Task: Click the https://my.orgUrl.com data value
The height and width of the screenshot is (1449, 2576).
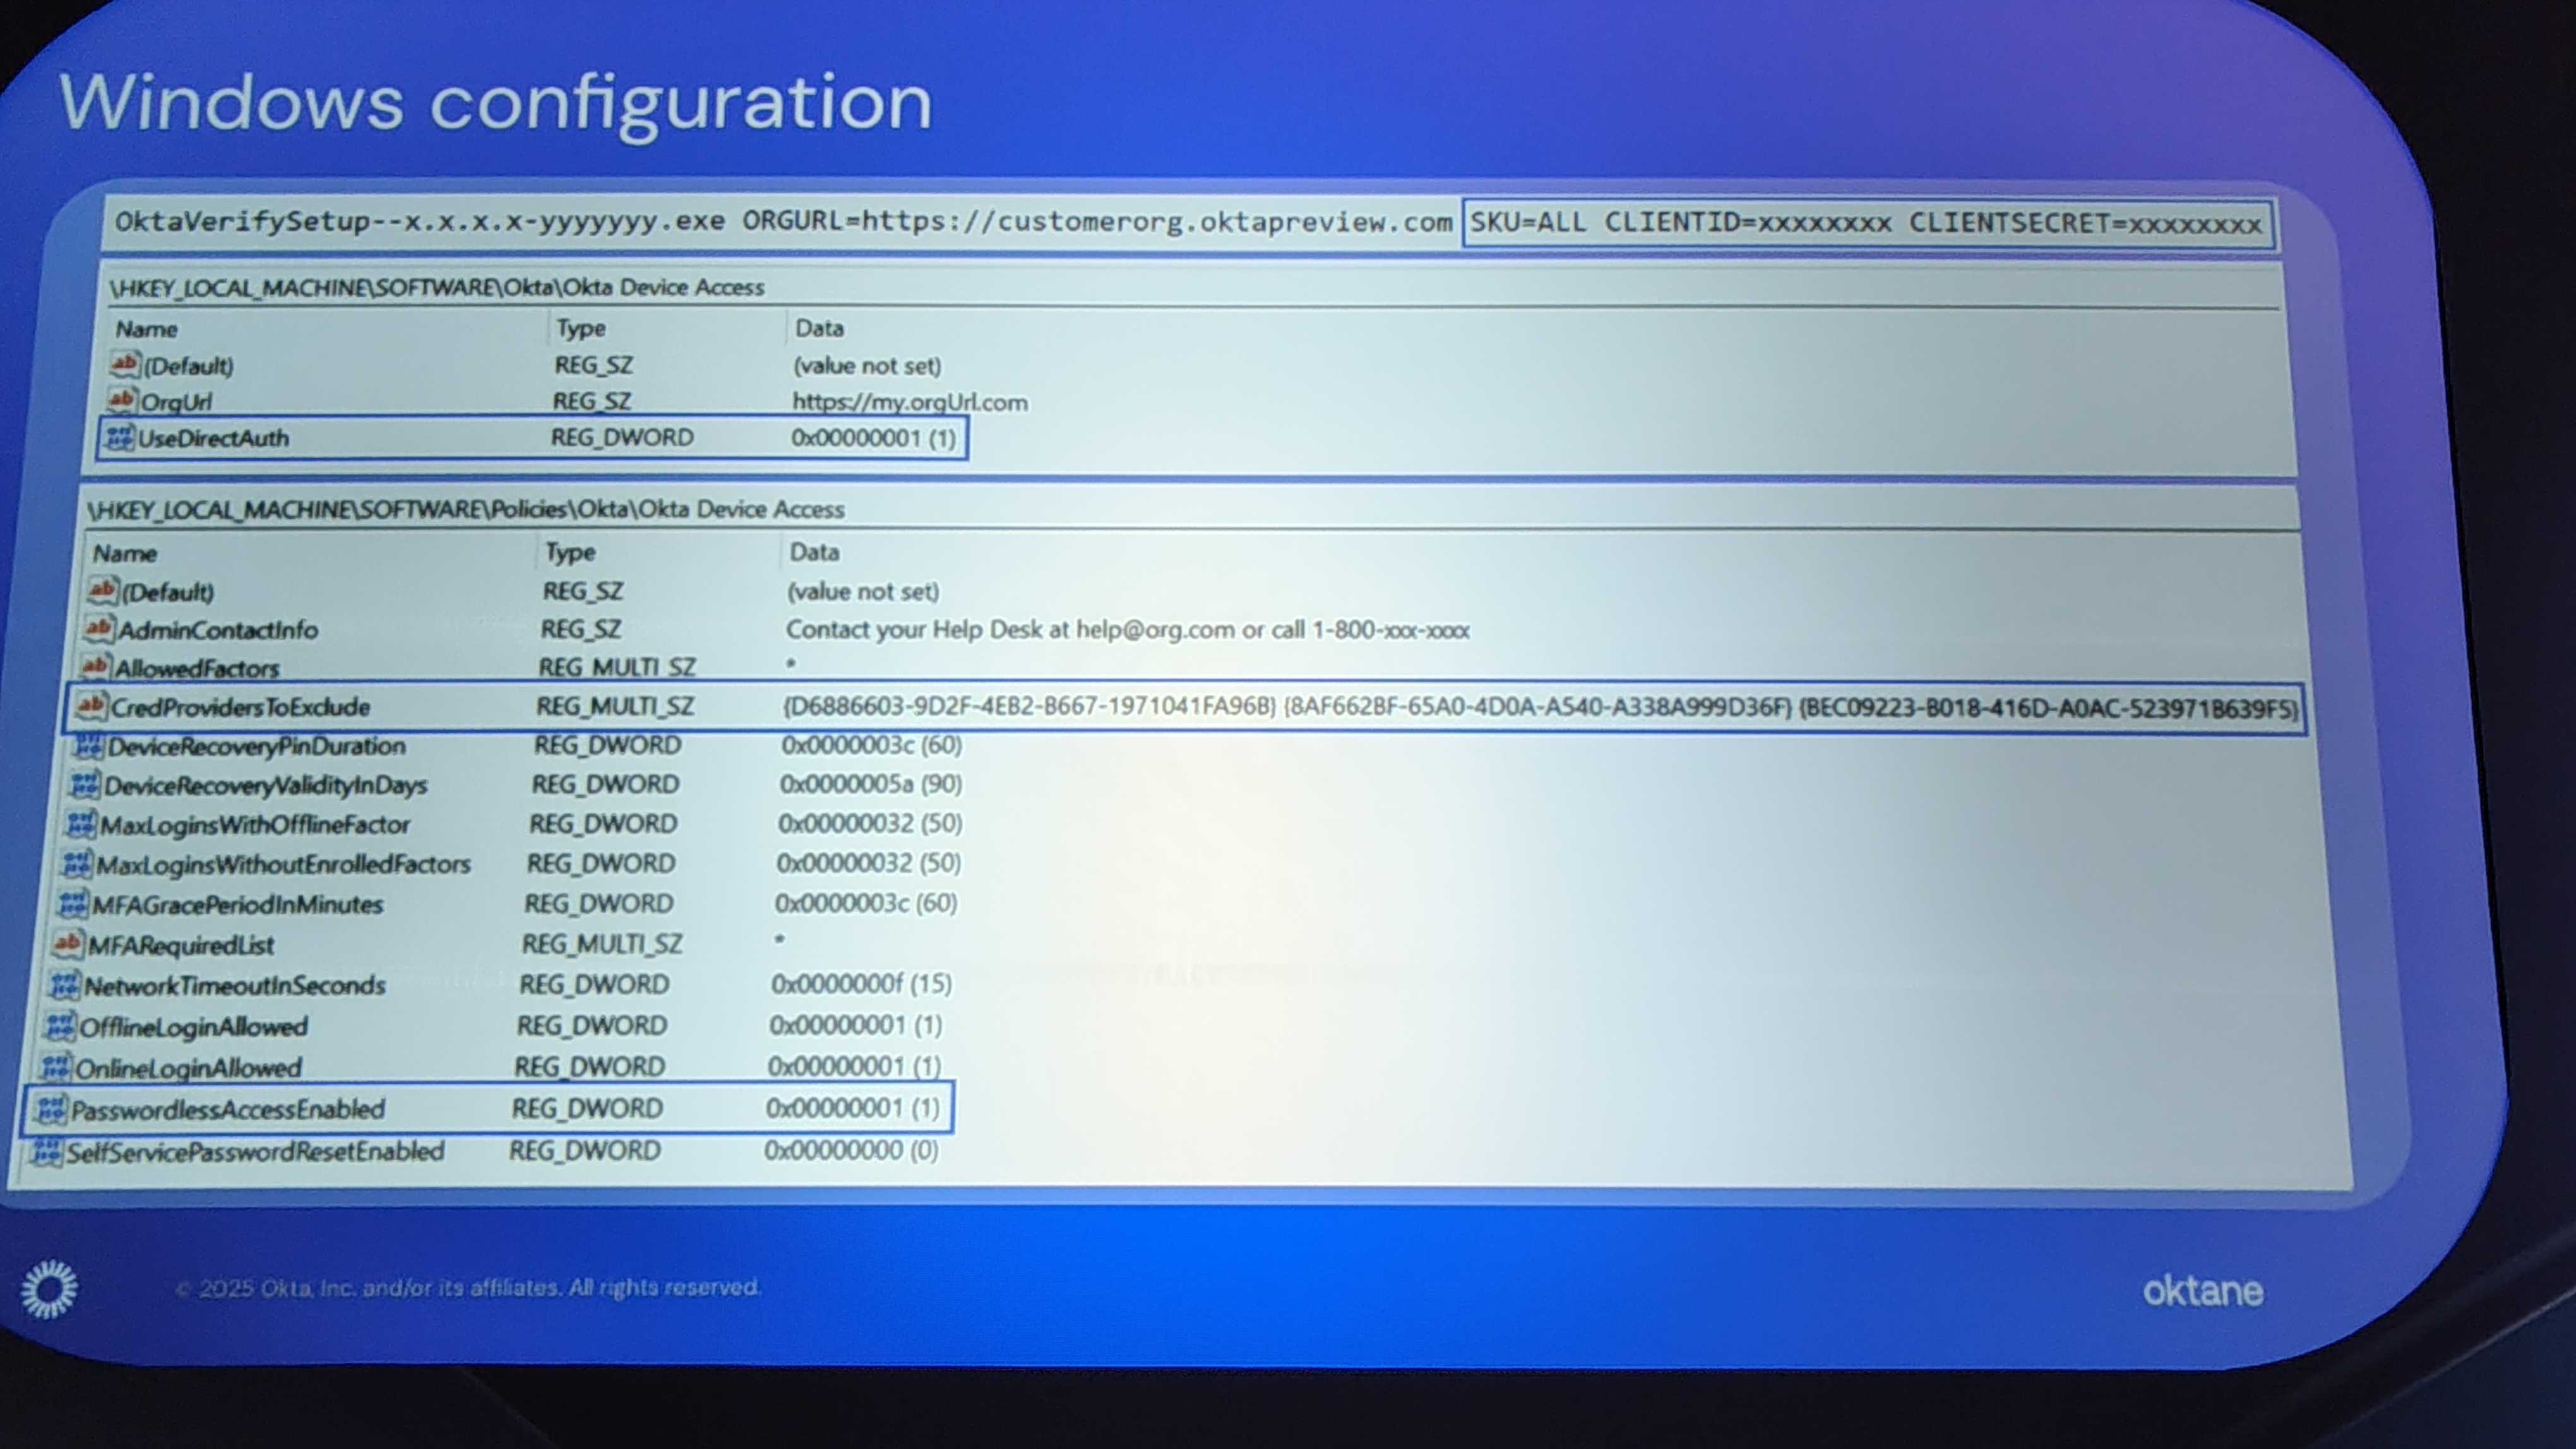Action: tap(910, 402)
